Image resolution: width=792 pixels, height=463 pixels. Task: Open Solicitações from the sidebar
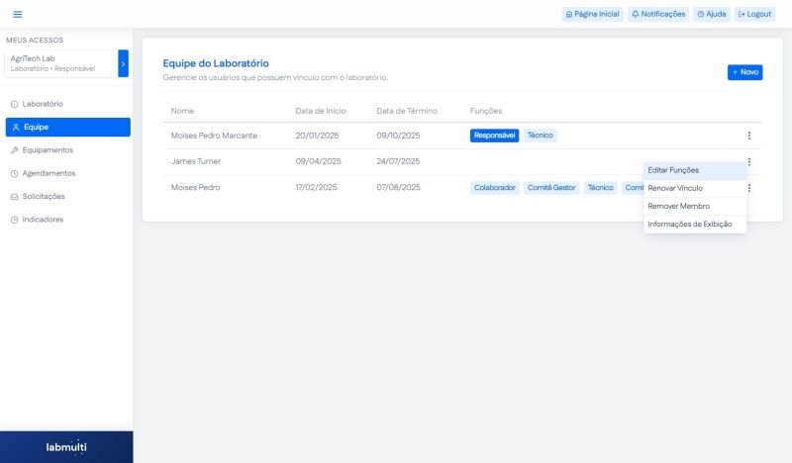coord(44,196)
